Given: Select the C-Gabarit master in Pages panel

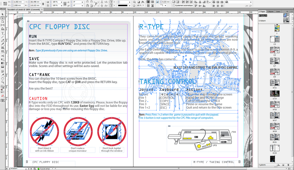Looking at the screenshot, I should point(262,21).
